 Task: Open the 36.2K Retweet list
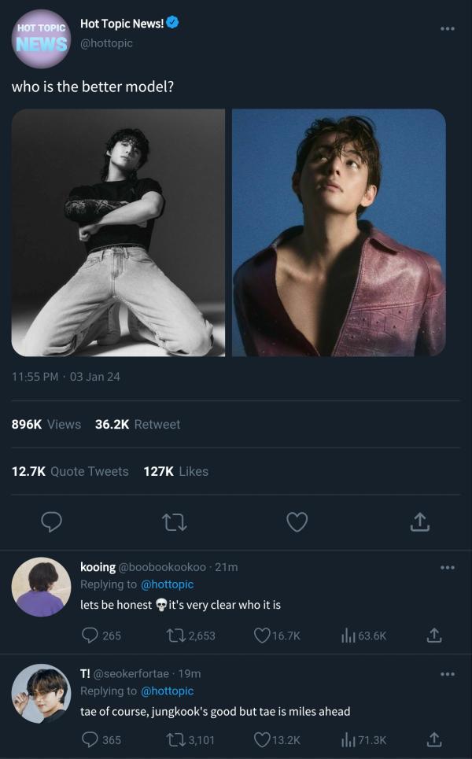tap(138, 424)
